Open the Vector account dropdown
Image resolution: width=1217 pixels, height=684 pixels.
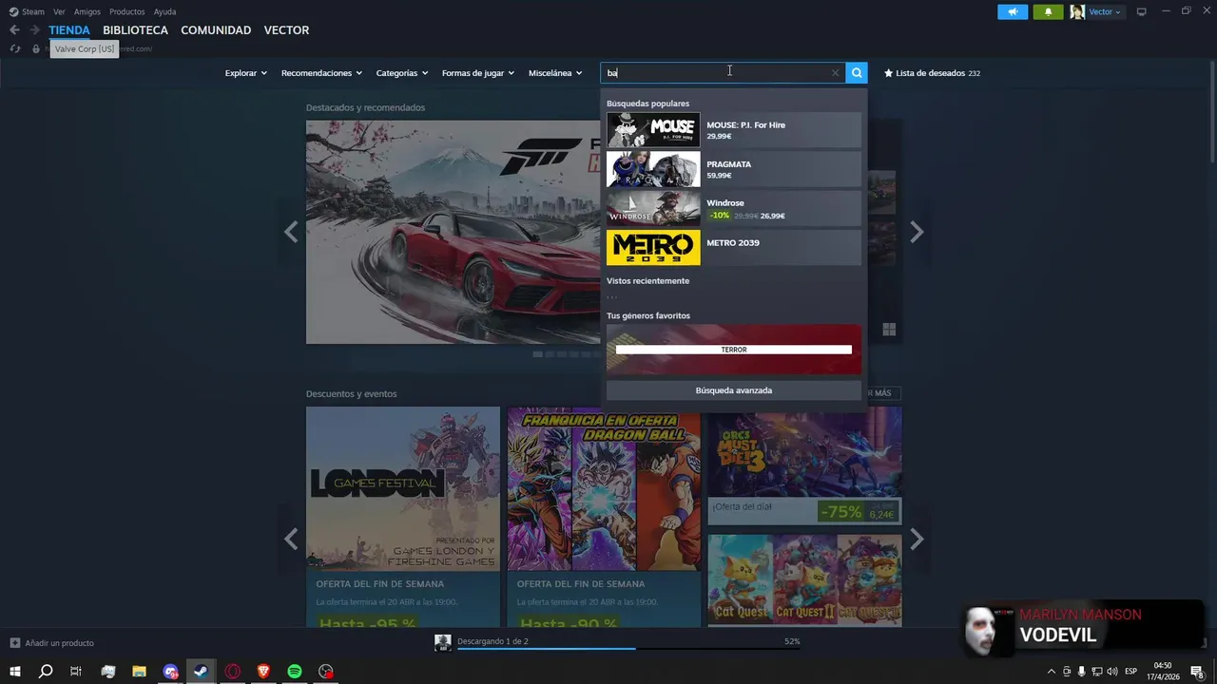pos(1105,11)
